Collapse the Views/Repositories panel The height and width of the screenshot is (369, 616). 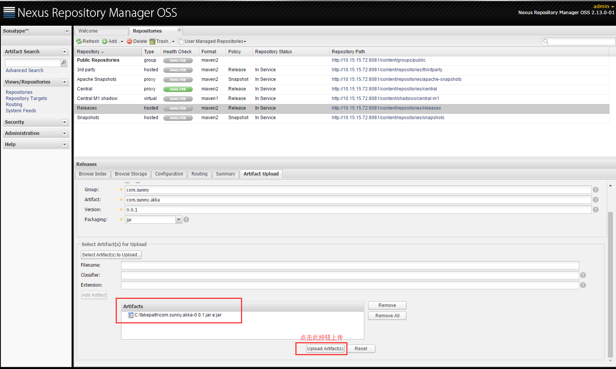[64, 82]
